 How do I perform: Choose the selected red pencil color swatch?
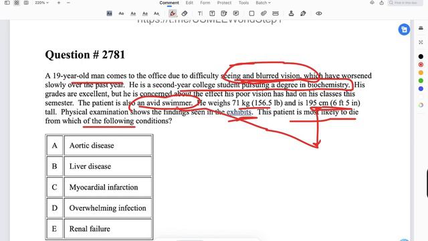pos(421,64)
